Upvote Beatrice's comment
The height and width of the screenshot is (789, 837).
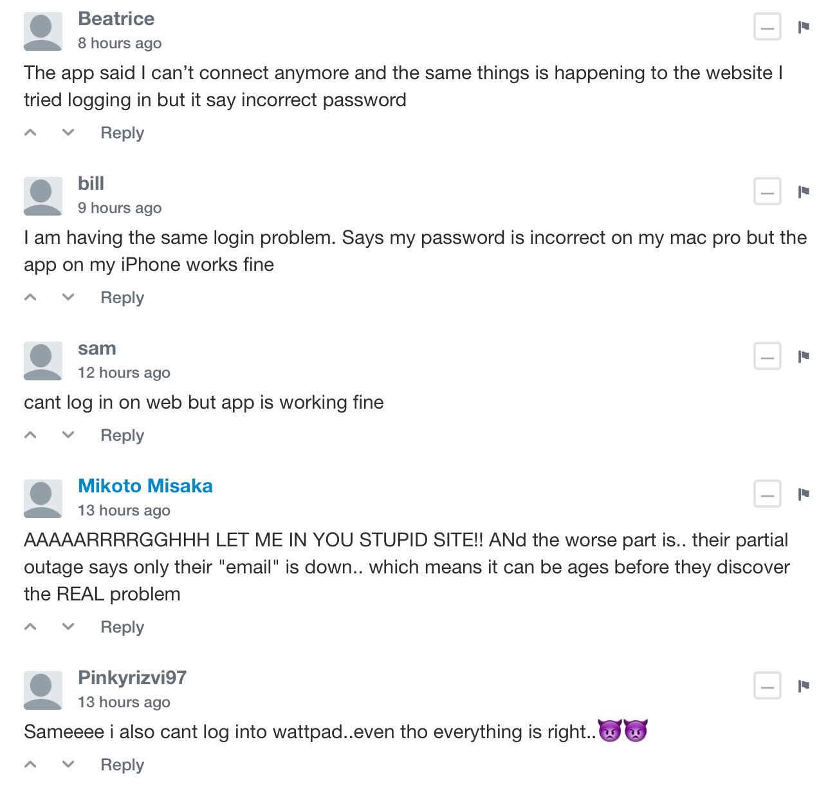[x=30, y=133]
